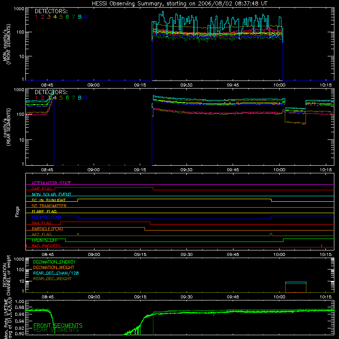Click the 08:45 tick label under rear segments plot
This screenshot has width=339, height=339.
(47, 170)
